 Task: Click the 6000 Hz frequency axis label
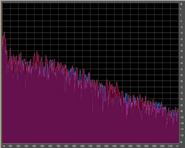(50, 146)
